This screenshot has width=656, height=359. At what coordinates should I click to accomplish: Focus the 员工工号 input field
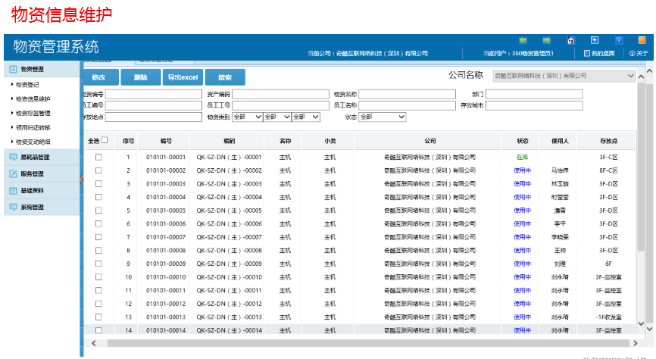pos(280,105)
